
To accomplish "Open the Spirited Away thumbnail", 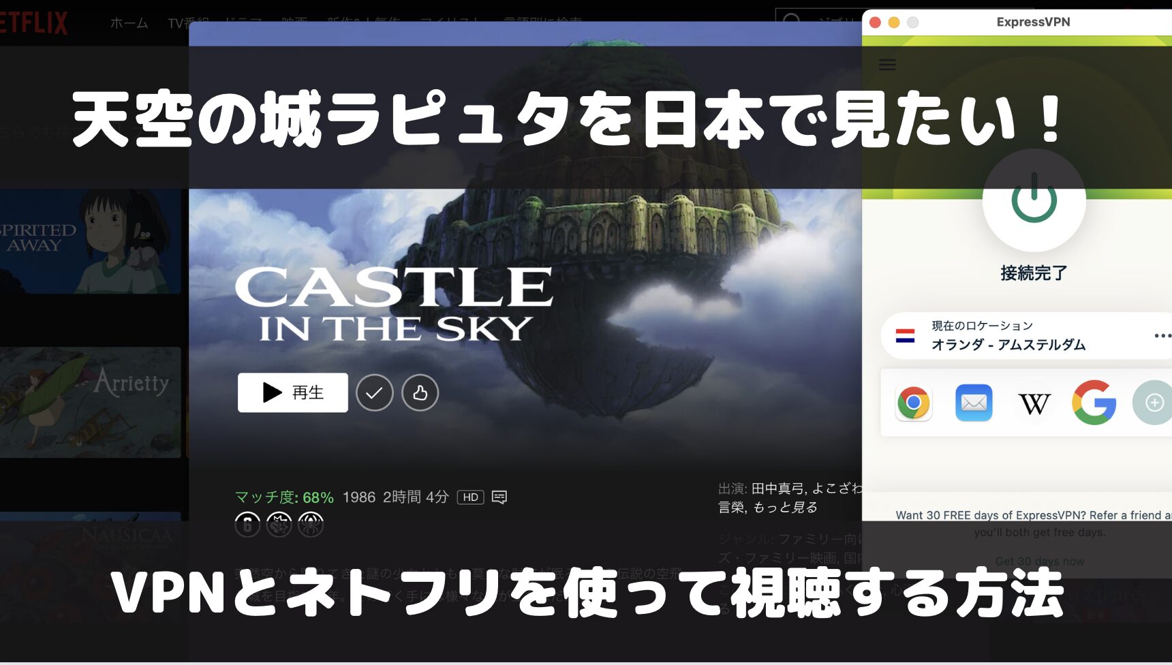I will pyautogui.click(x=91, y=241).
